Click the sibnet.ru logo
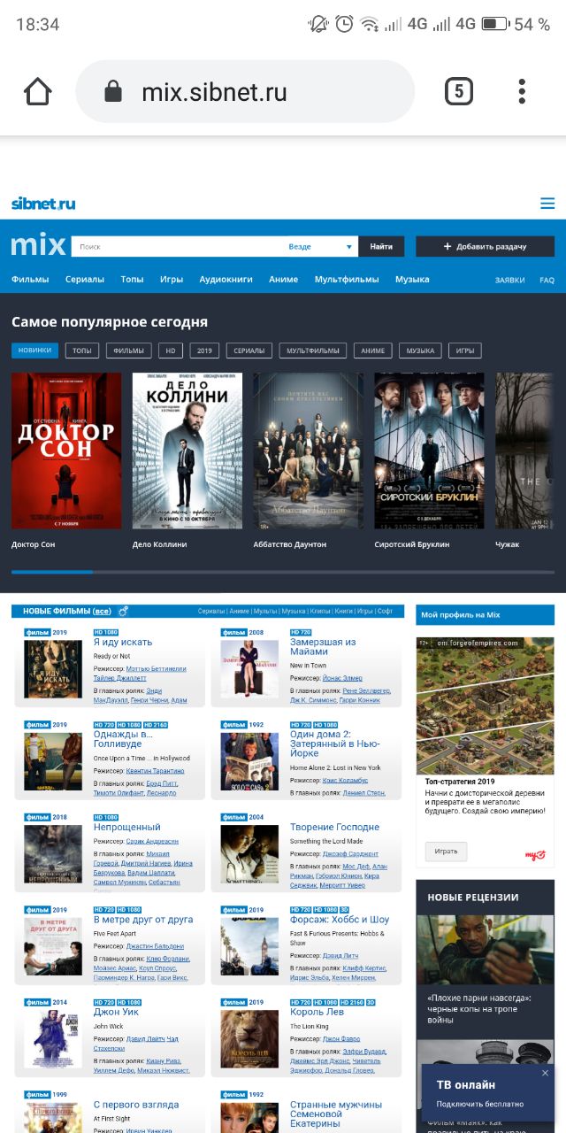Viewport: 566px width, 1133px height. pos(43,204)
